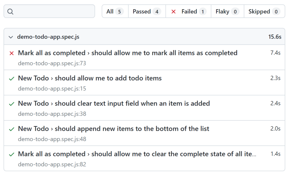Viewport: 289px width, 176px height.
Task: Collapse the demo-todo-app.spec.js file group
Action: tap(11, 37)
